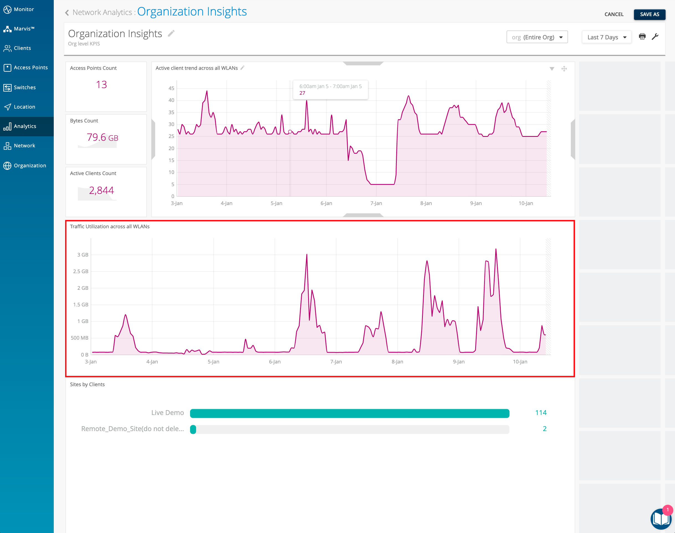
Task: Select the Traffic Utilization across all WLANs widget
Action: (319, 298)
